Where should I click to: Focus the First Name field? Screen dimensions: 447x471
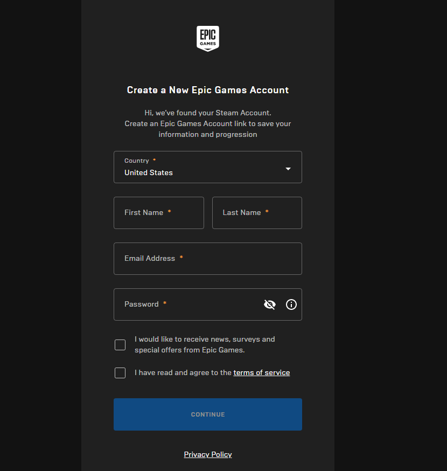tap(158, 213)
